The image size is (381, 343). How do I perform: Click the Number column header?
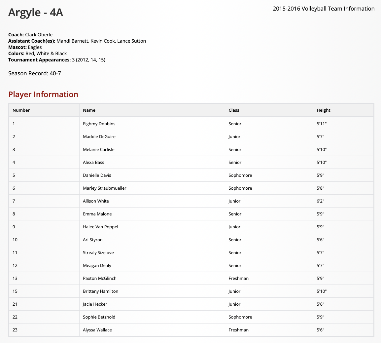pos(21,110)
